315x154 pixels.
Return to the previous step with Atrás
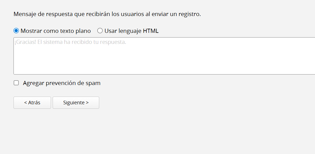coord(32,103)
